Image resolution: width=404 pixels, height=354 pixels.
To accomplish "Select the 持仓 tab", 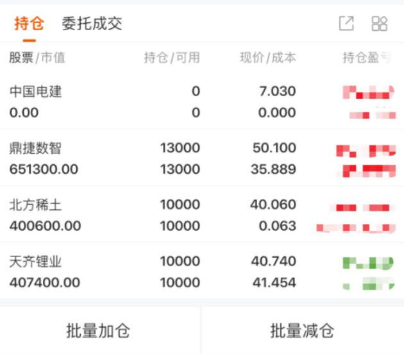I will (29, 24).
